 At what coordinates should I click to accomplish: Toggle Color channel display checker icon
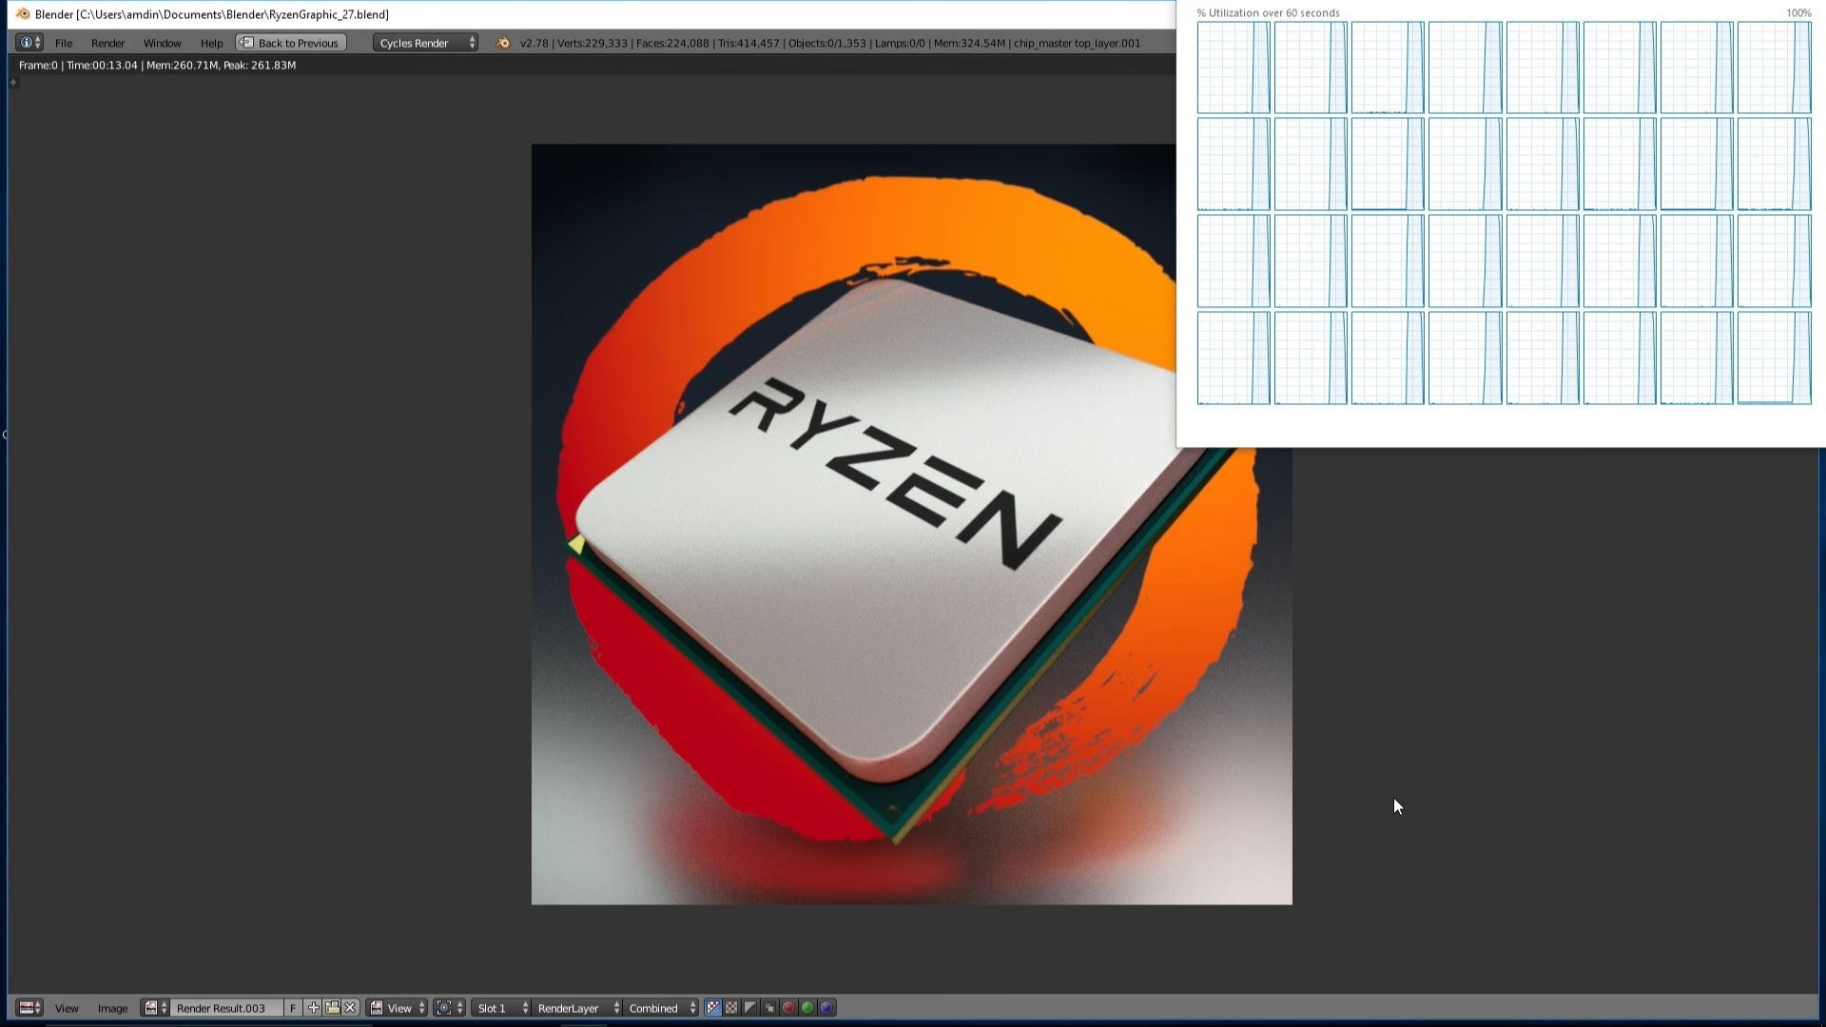732,1008
